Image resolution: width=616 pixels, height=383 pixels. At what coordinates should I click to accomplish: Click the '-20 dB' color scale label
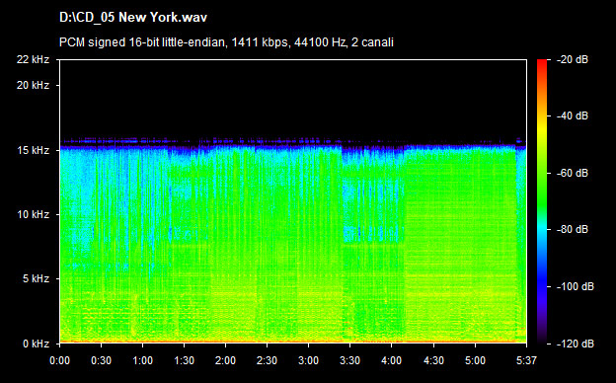573,59
